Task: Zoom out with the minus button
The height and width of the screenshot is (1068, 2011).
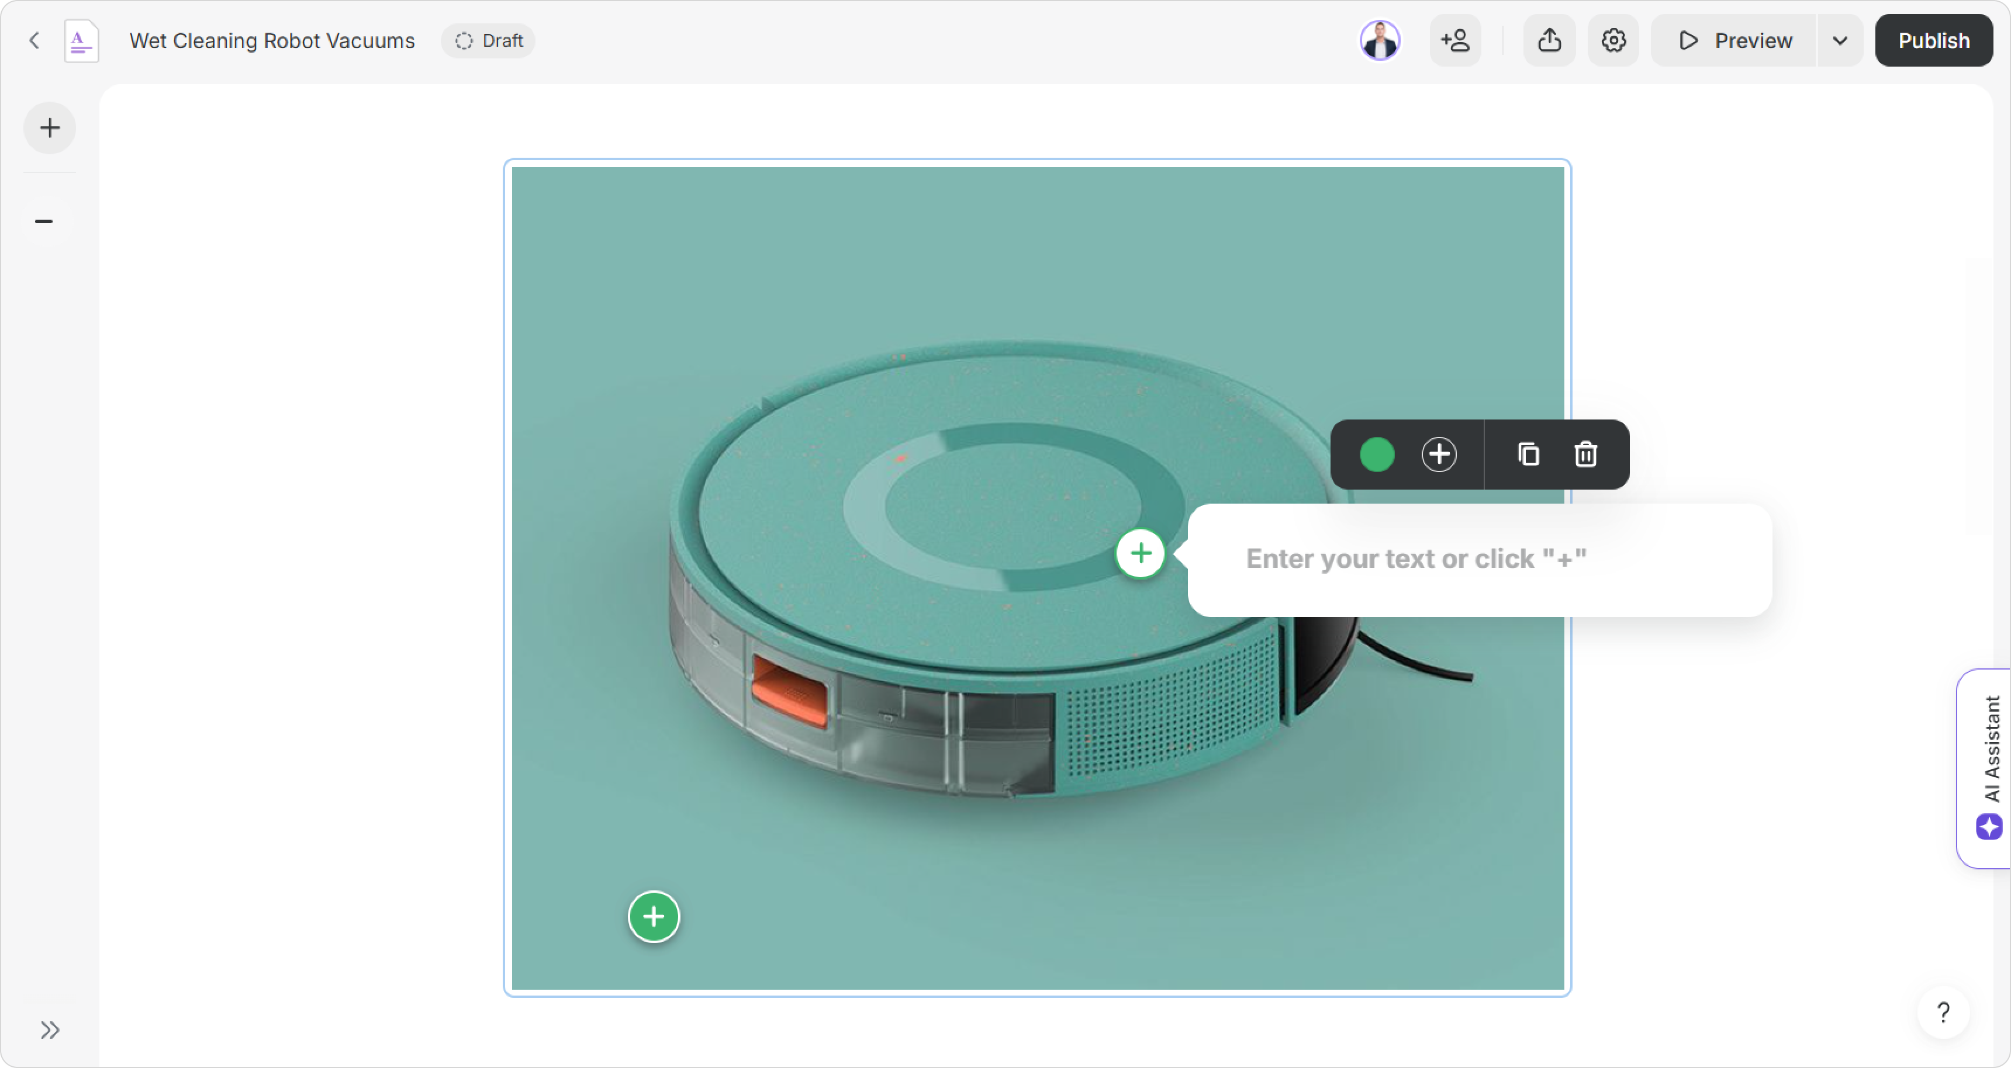Action: point(44,221)
